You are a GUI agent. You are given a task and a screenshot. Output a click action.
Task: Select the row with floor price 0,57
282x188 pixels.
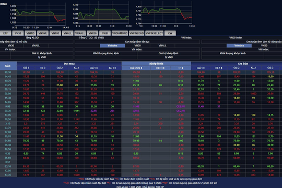pos(141,162)
